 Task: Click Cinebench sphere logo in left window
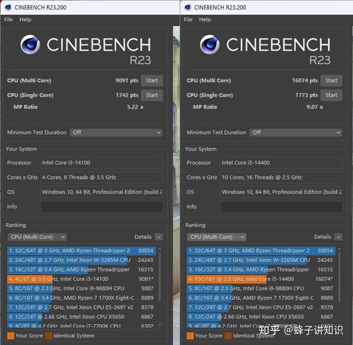pos(30,44)
